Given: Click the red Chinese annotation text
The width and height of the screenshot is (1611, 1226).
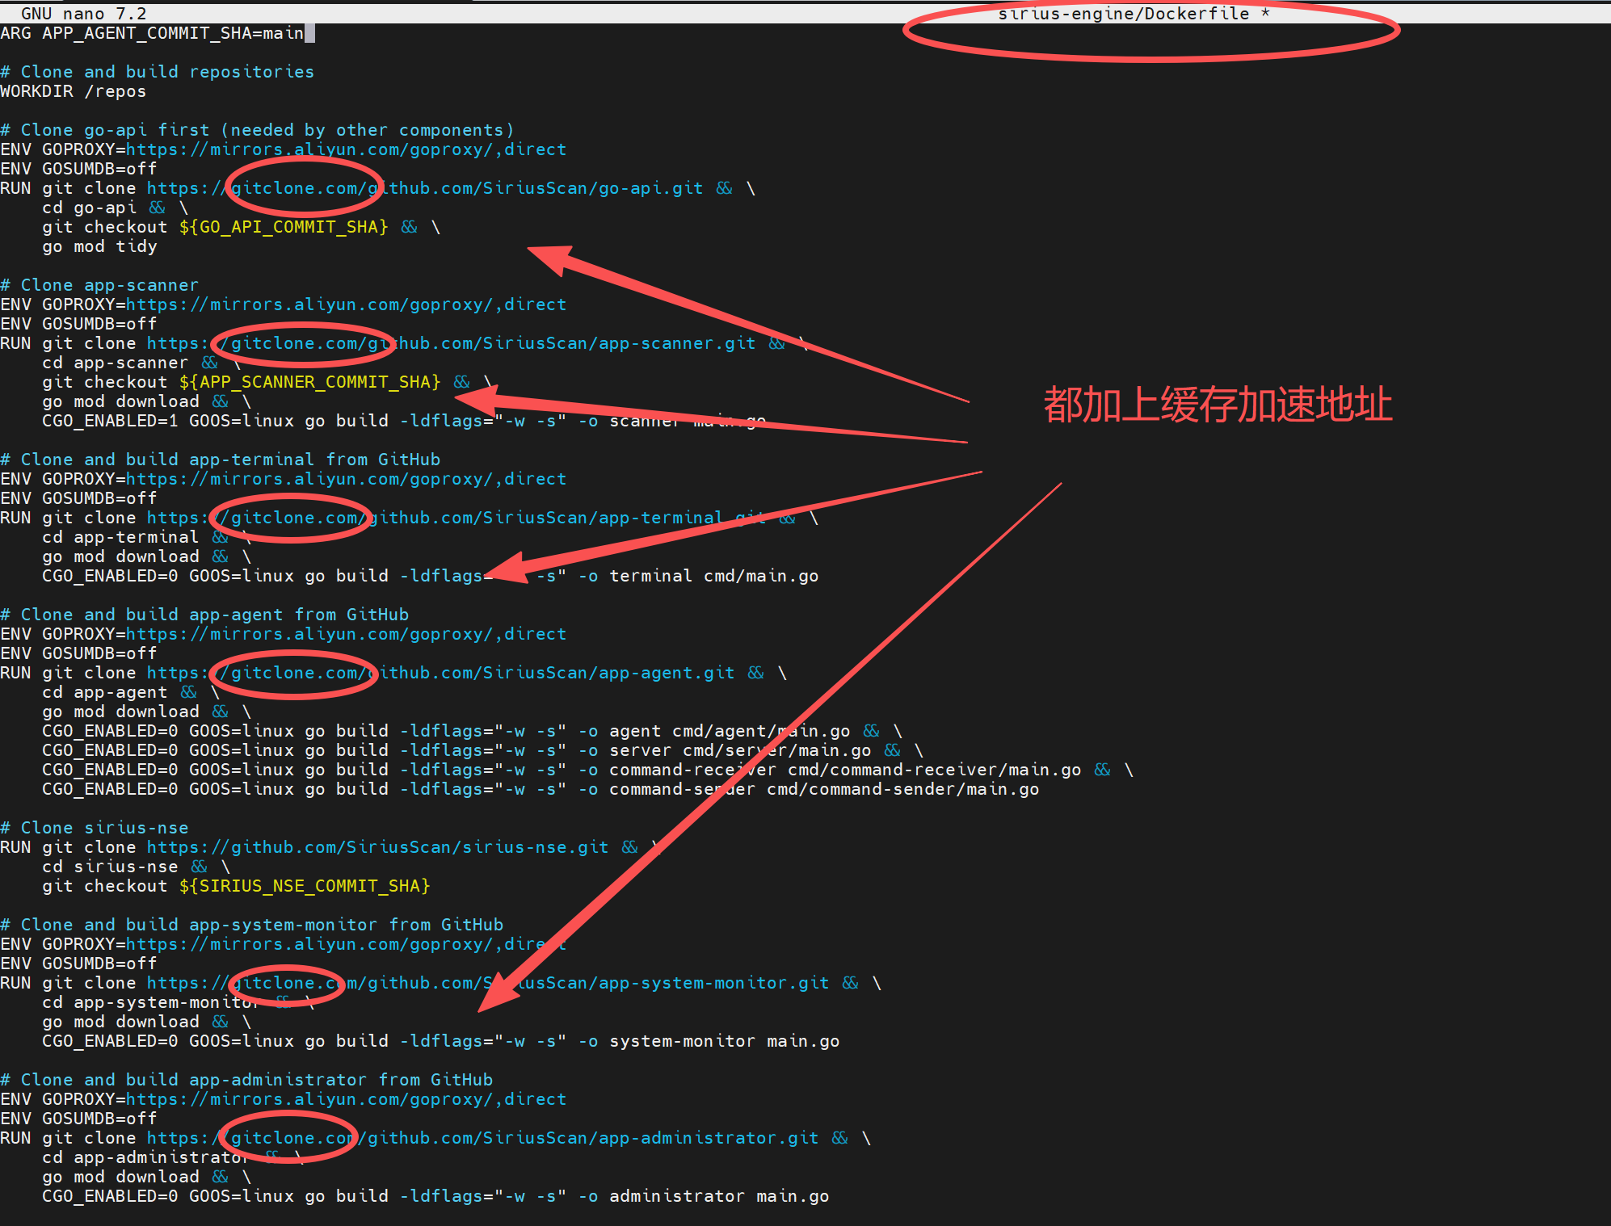Looking at the screenshot, I should (1218, 405).
